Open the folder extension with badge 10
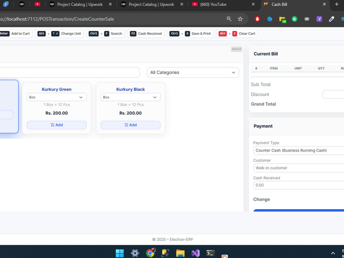The height and width of the screenshot is (258, 344). tap(282, 20)
